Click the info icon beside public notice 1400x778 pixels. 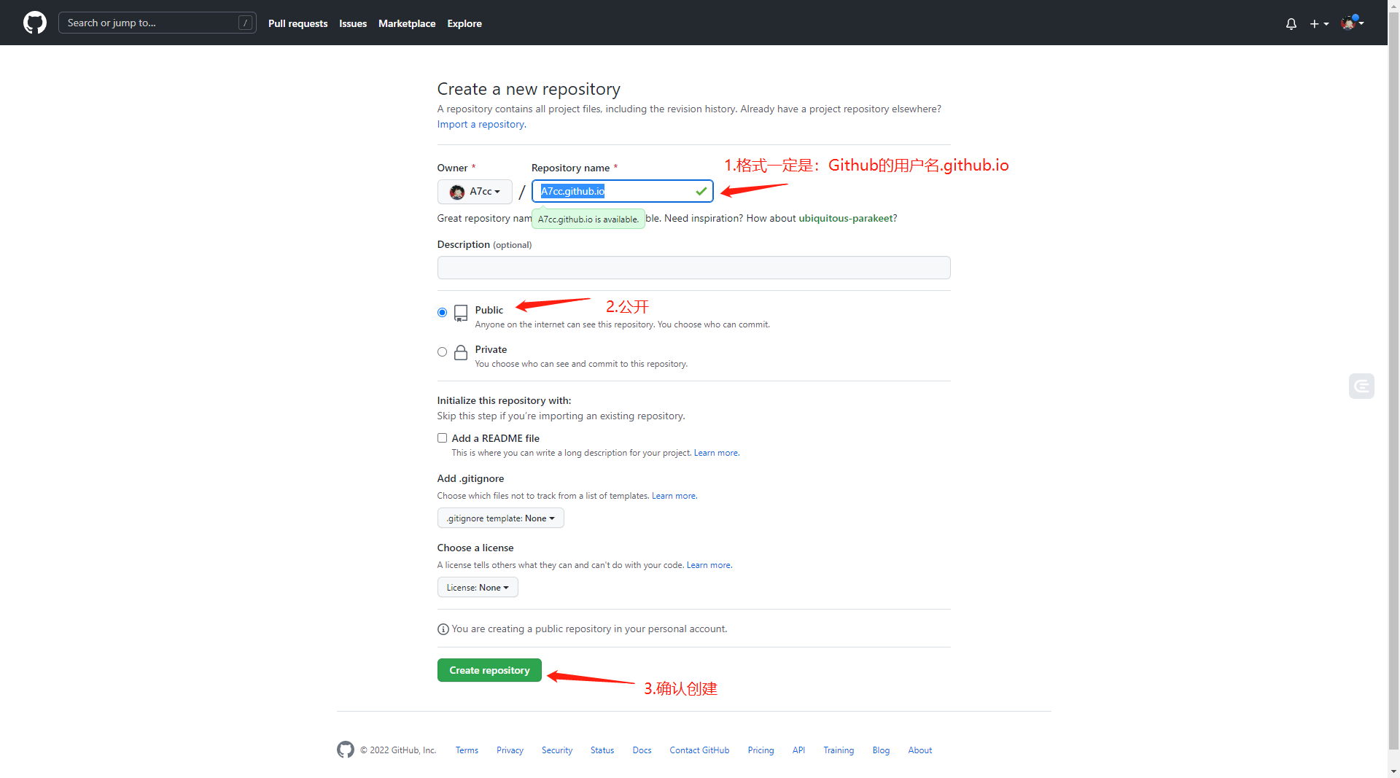443,629
